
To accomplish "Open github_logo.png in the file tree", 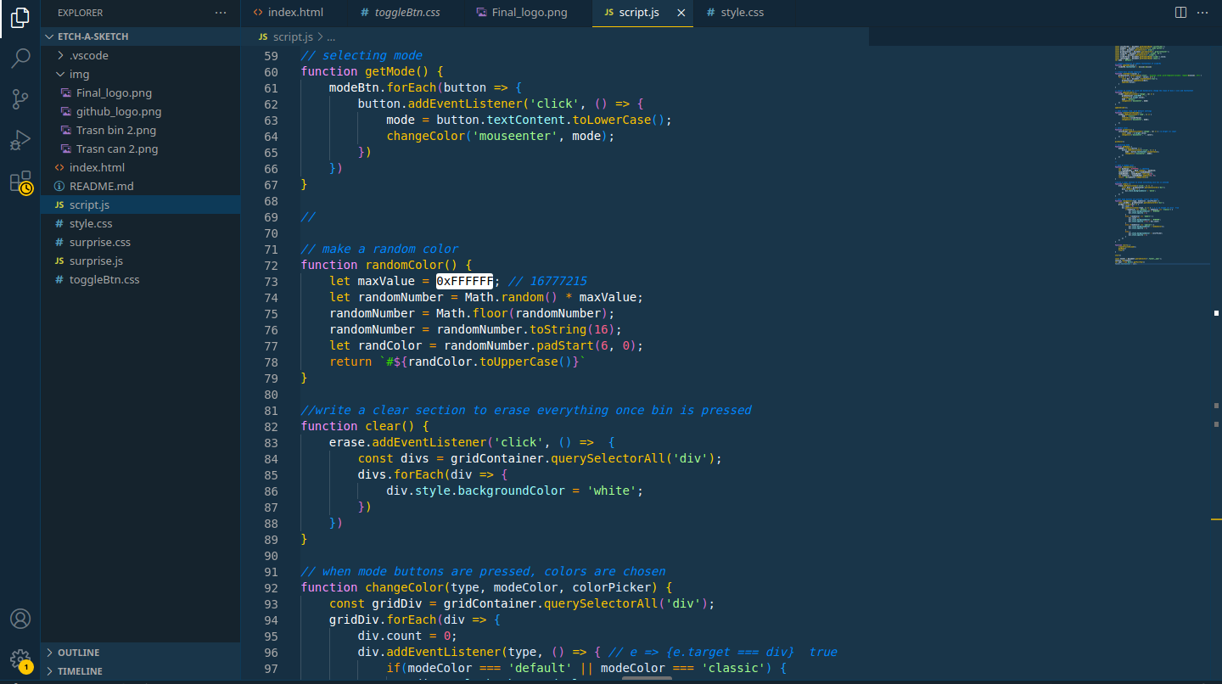I will pos(141,111).
